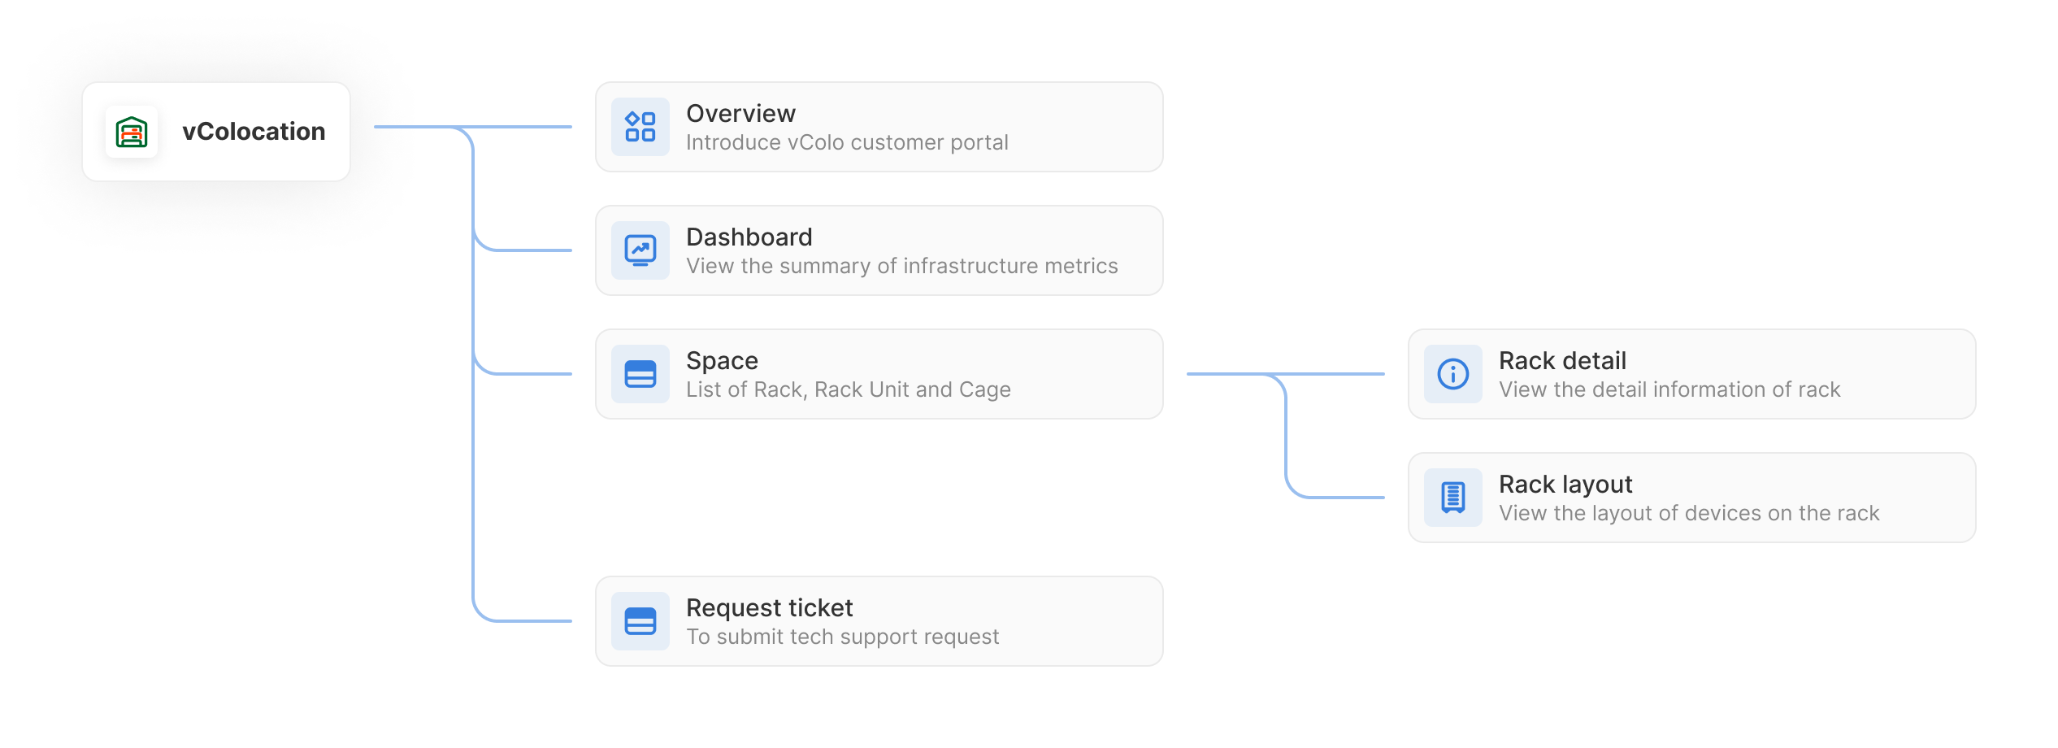
Task: Click "View the summary of infrastructure metrics" text
Action: tap(901, 267)
